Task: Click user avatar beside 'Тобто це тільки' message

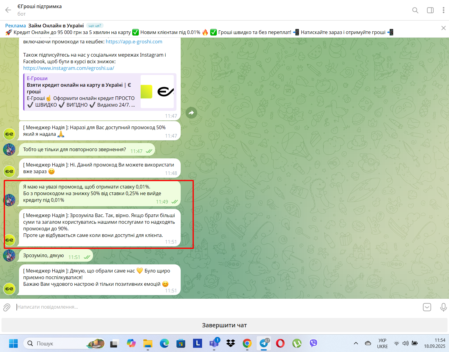Action: [9, 149]
